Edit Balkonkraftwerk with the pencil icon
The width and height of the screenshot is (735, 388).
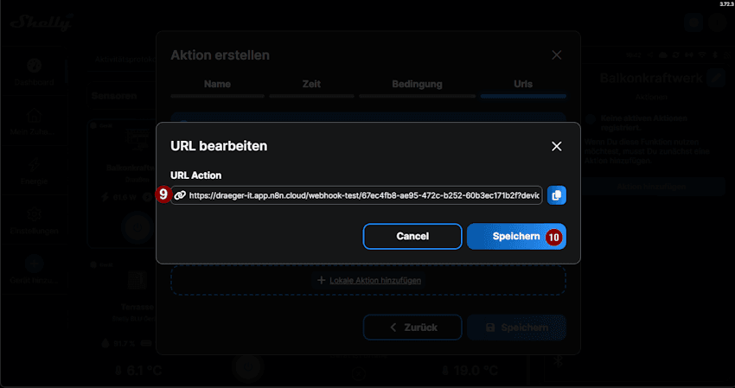click(716, 78)
